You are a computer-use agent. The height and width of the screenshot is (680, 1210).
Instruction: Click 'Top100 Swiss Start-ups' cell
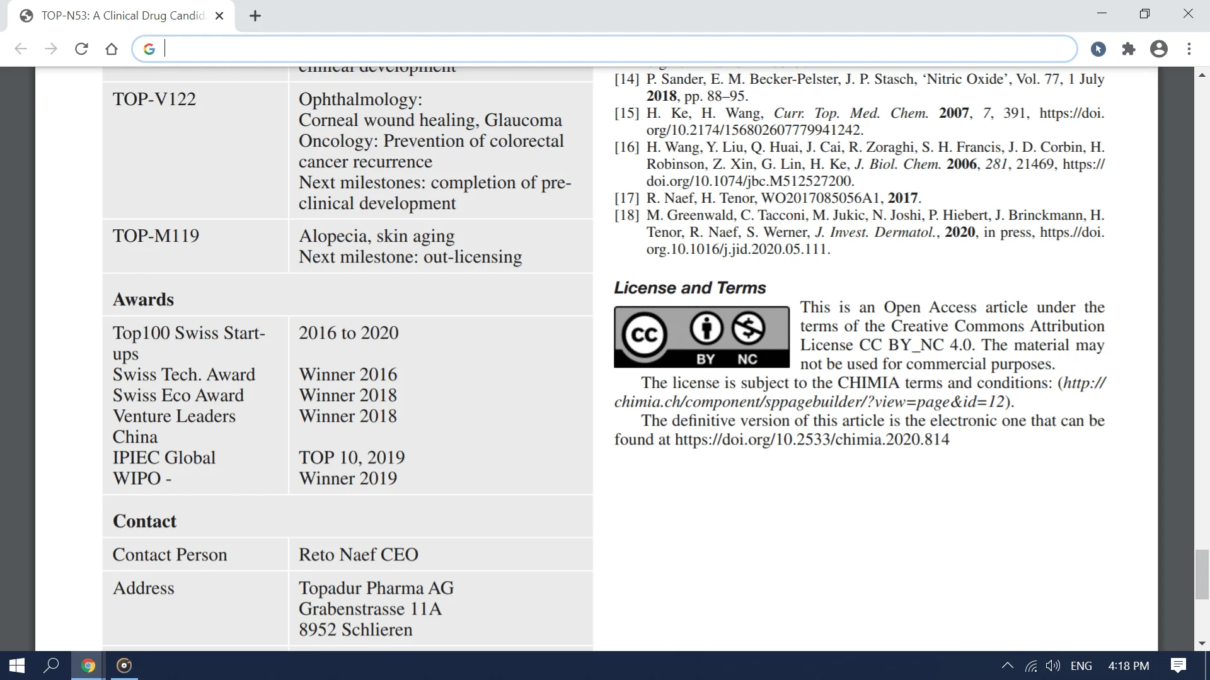coord(189,343)
